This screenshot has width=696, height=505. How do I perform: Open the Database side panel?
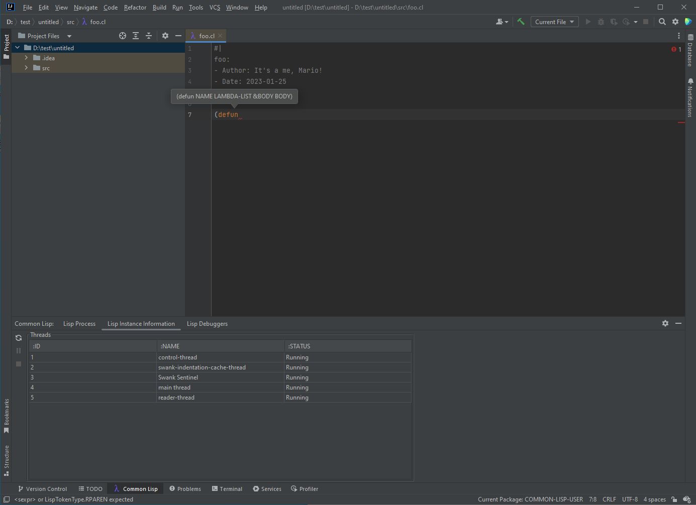click(x=690, y=51)
